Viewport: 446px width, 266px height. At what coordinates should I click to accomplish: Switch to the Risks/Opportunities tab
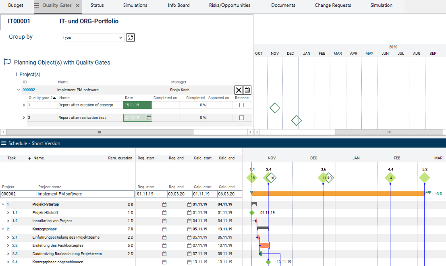pyautogui.click(x=230, y=6)
